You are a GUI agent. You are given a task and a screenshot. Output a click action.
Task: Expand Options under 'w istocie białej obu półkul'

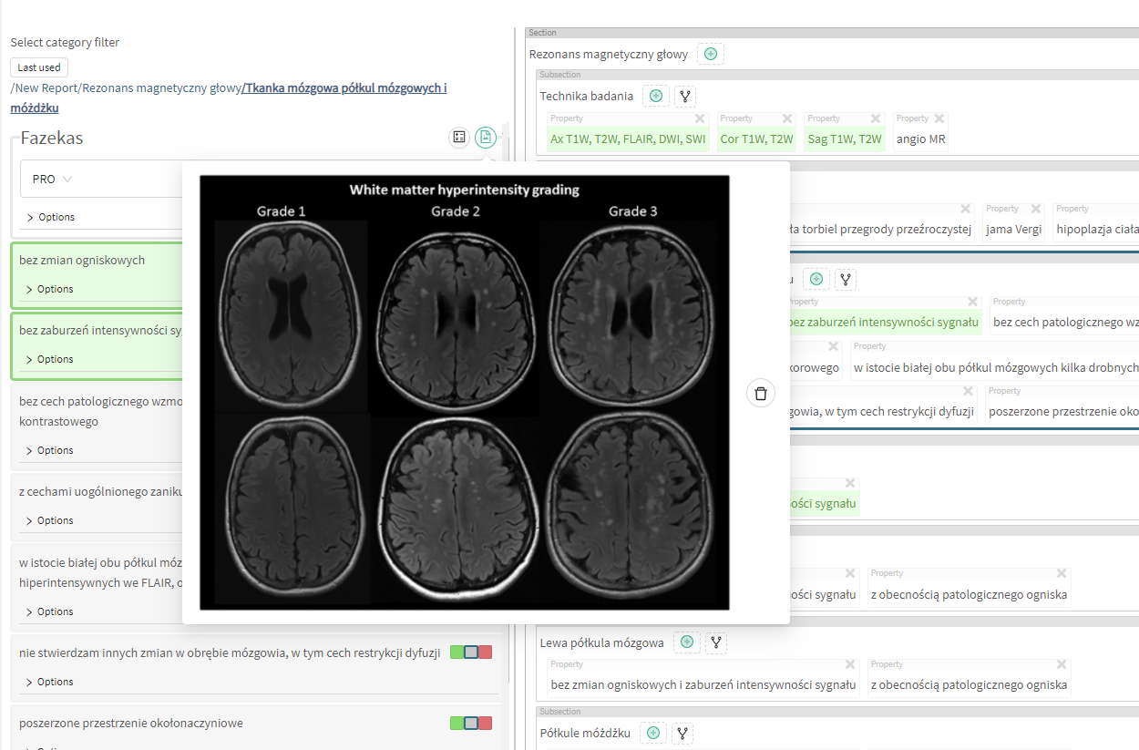pos(49,611)
